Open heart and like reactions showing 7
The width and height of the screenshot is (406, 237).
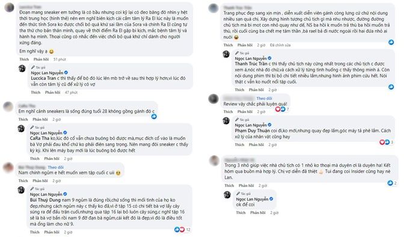282,109
